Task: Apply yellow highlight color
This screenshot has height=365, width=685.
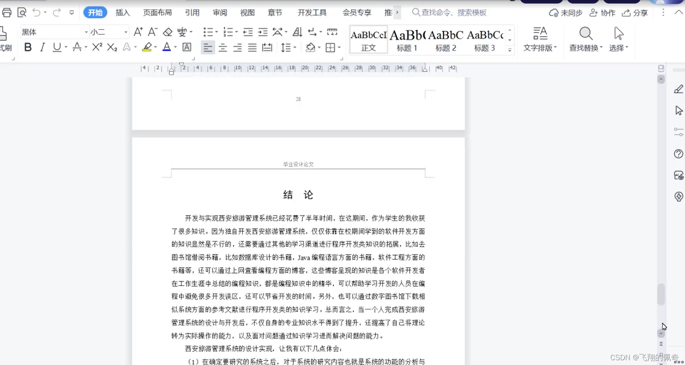Action: 147,47
